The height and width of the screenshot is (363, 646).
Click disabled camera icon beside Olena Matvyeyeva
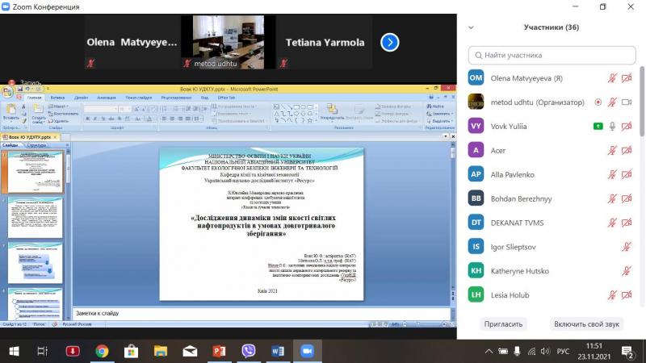627,78
